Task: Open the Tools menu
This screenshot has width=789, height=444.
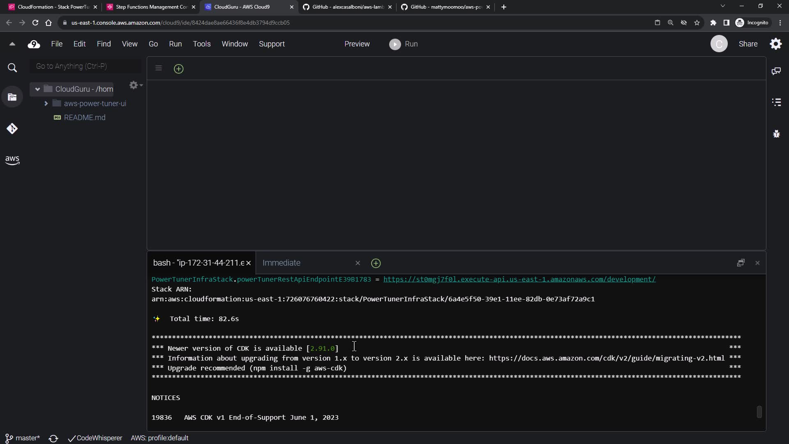Action: (201, 44)
